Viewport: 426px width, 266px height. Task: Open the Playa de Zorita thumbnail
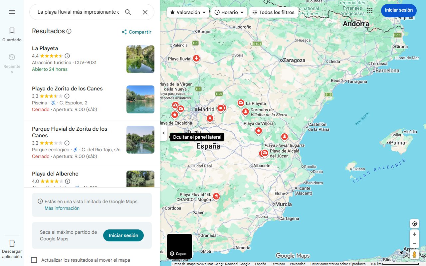tap(140, 99)
